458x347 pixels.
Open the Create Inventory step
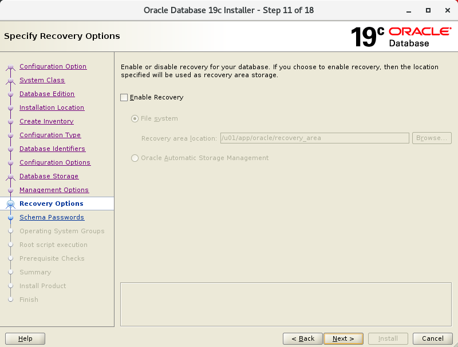46,121
